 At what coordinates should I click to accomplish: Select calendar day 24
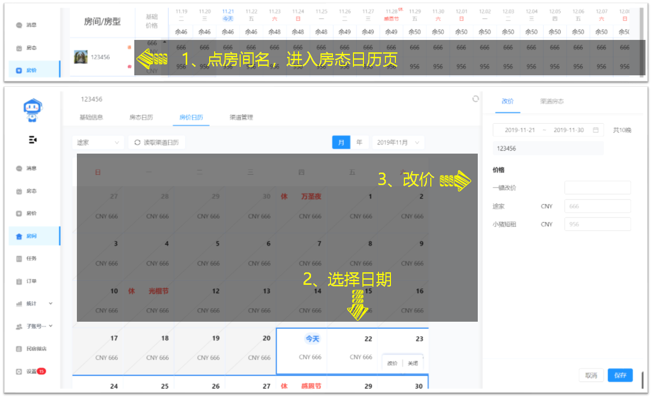coord(98,383)
